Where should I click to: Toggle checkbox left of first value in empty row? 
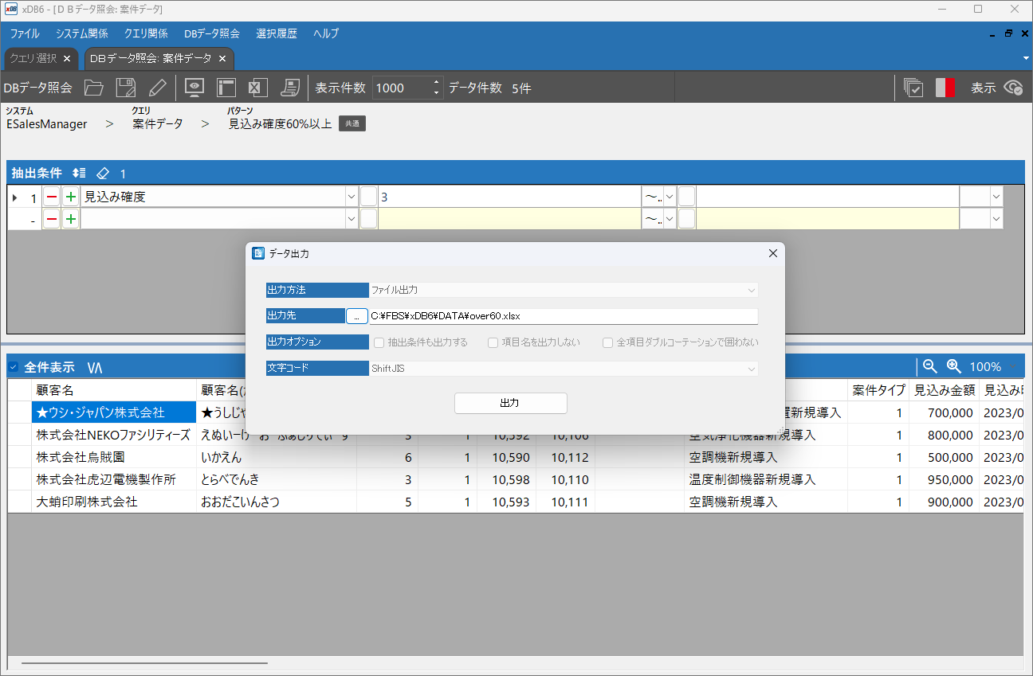[x=368, y=219]
